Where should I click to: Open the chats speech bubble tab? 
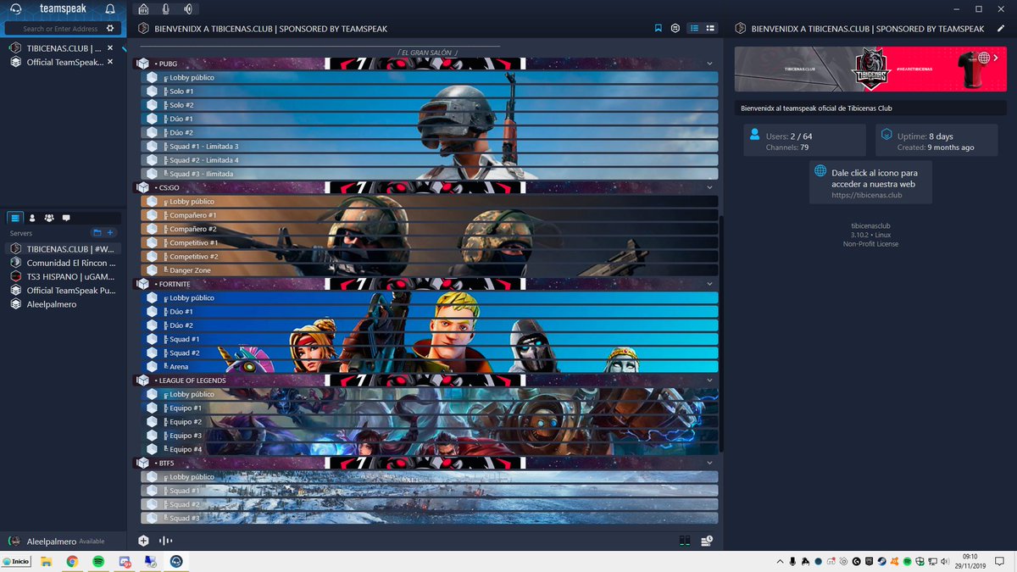66,218
